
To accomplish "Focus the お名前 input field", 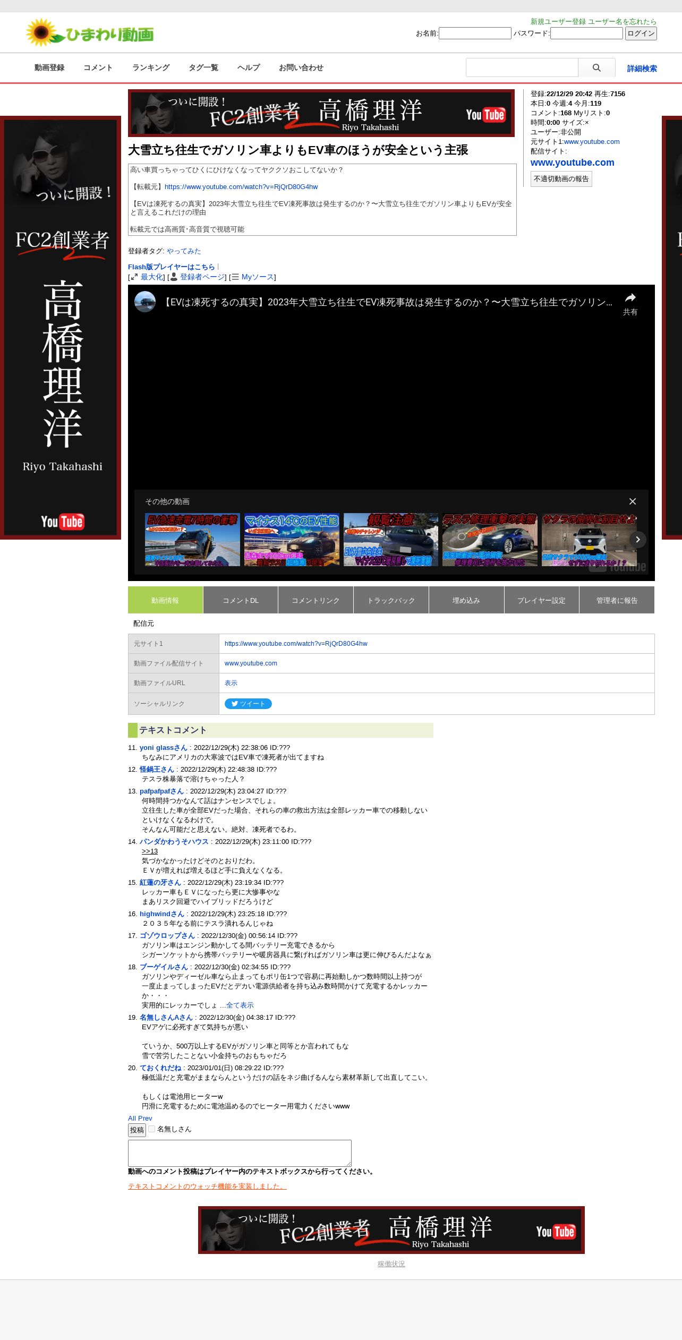I will tap(475, 33).
